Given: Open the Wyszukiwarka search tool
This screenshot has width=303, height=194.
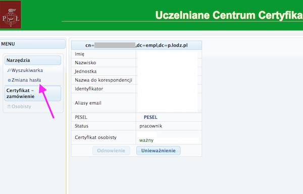Looking at the screenshot, I should [27, 70].
